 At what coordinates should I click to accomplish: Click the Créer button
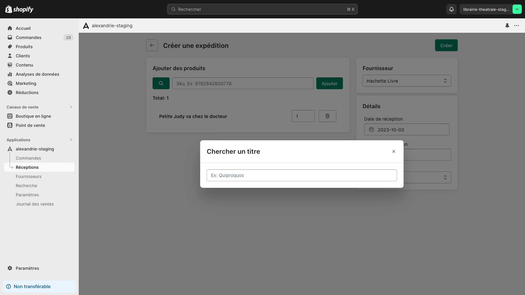pyautogui.click(x=446, y=45)
